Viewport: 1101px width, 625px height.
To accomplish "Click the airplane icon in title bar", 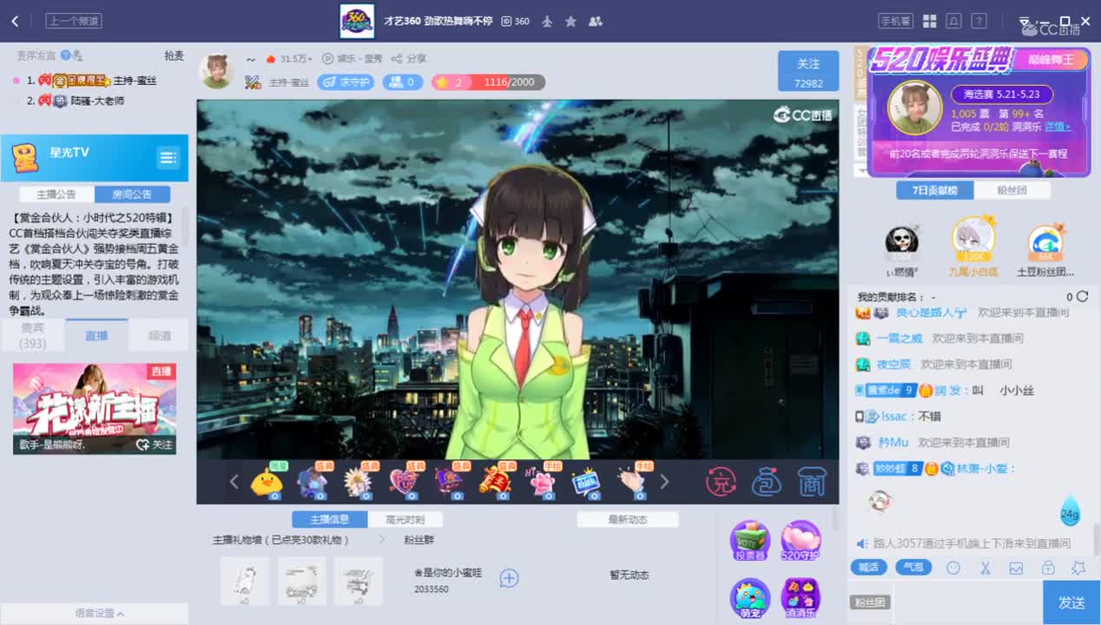I will pyautogui.click(x=547, y=21).
